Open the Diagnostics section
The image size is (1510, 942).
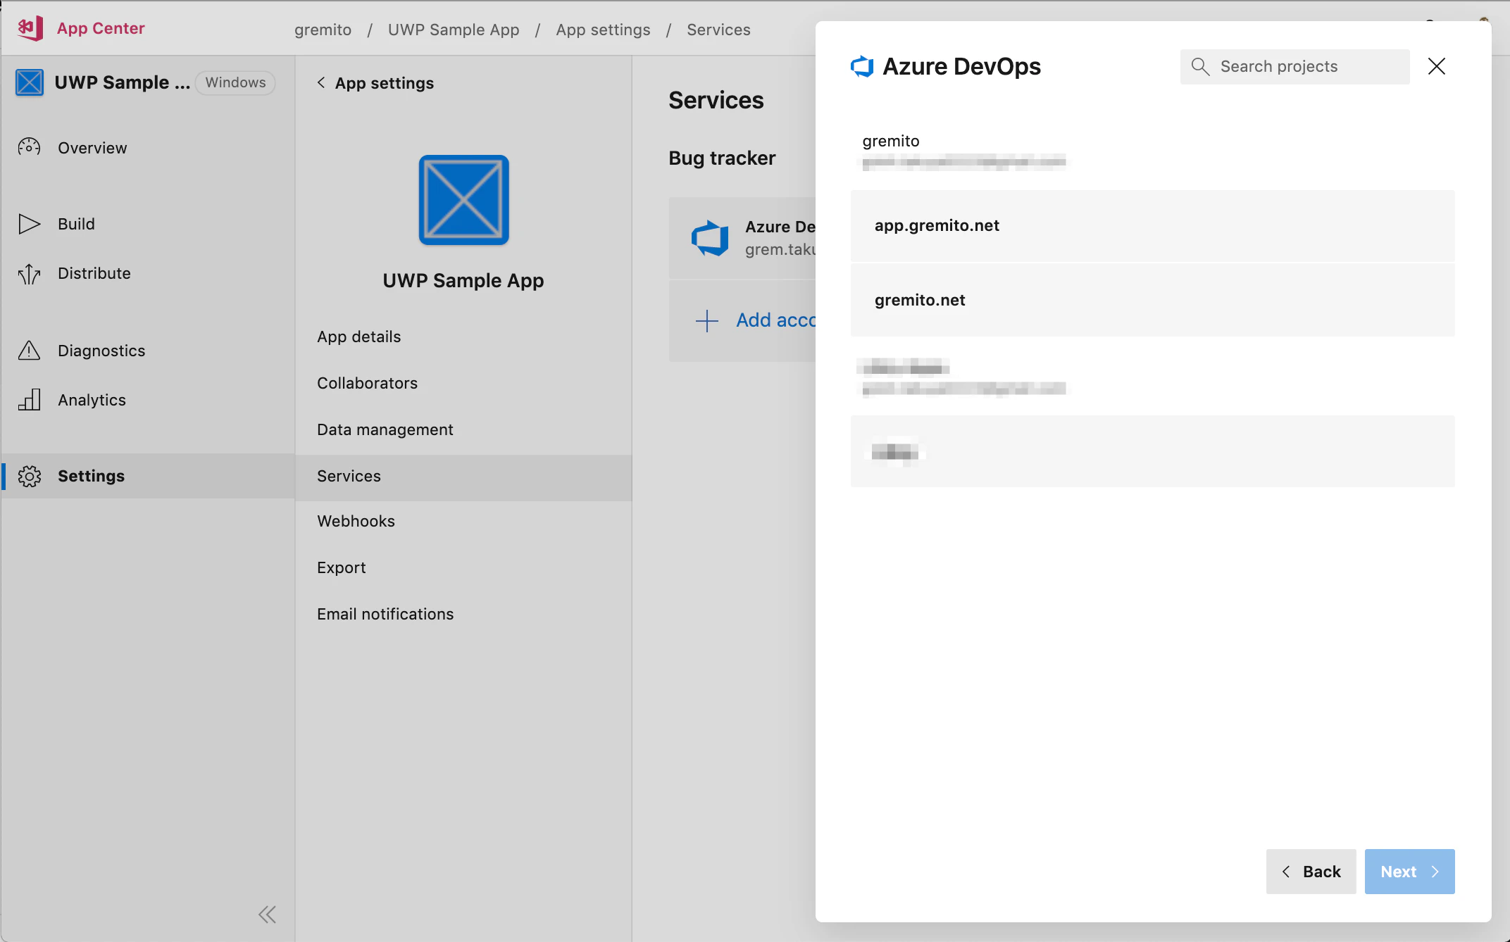[x=101, y=351]
